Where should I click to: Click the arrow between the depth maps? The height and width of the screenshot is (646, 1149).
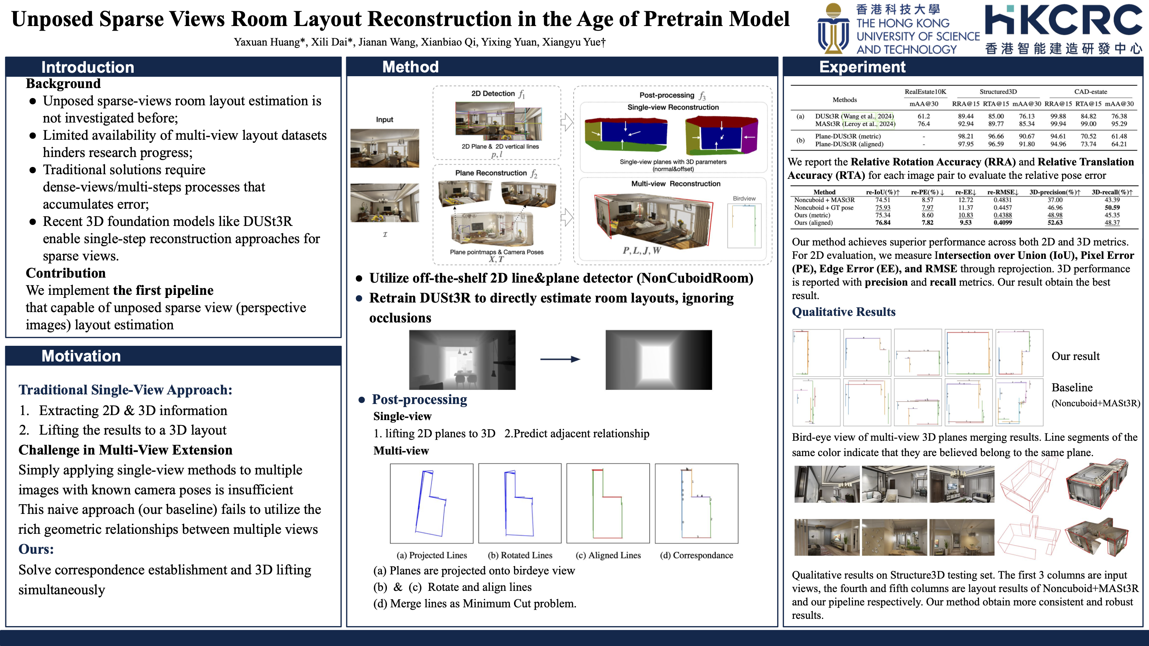[x=560, y=359]
